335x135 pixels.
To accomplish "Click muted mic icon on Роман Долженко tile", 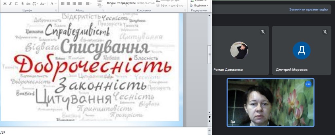I will [263, 32].
